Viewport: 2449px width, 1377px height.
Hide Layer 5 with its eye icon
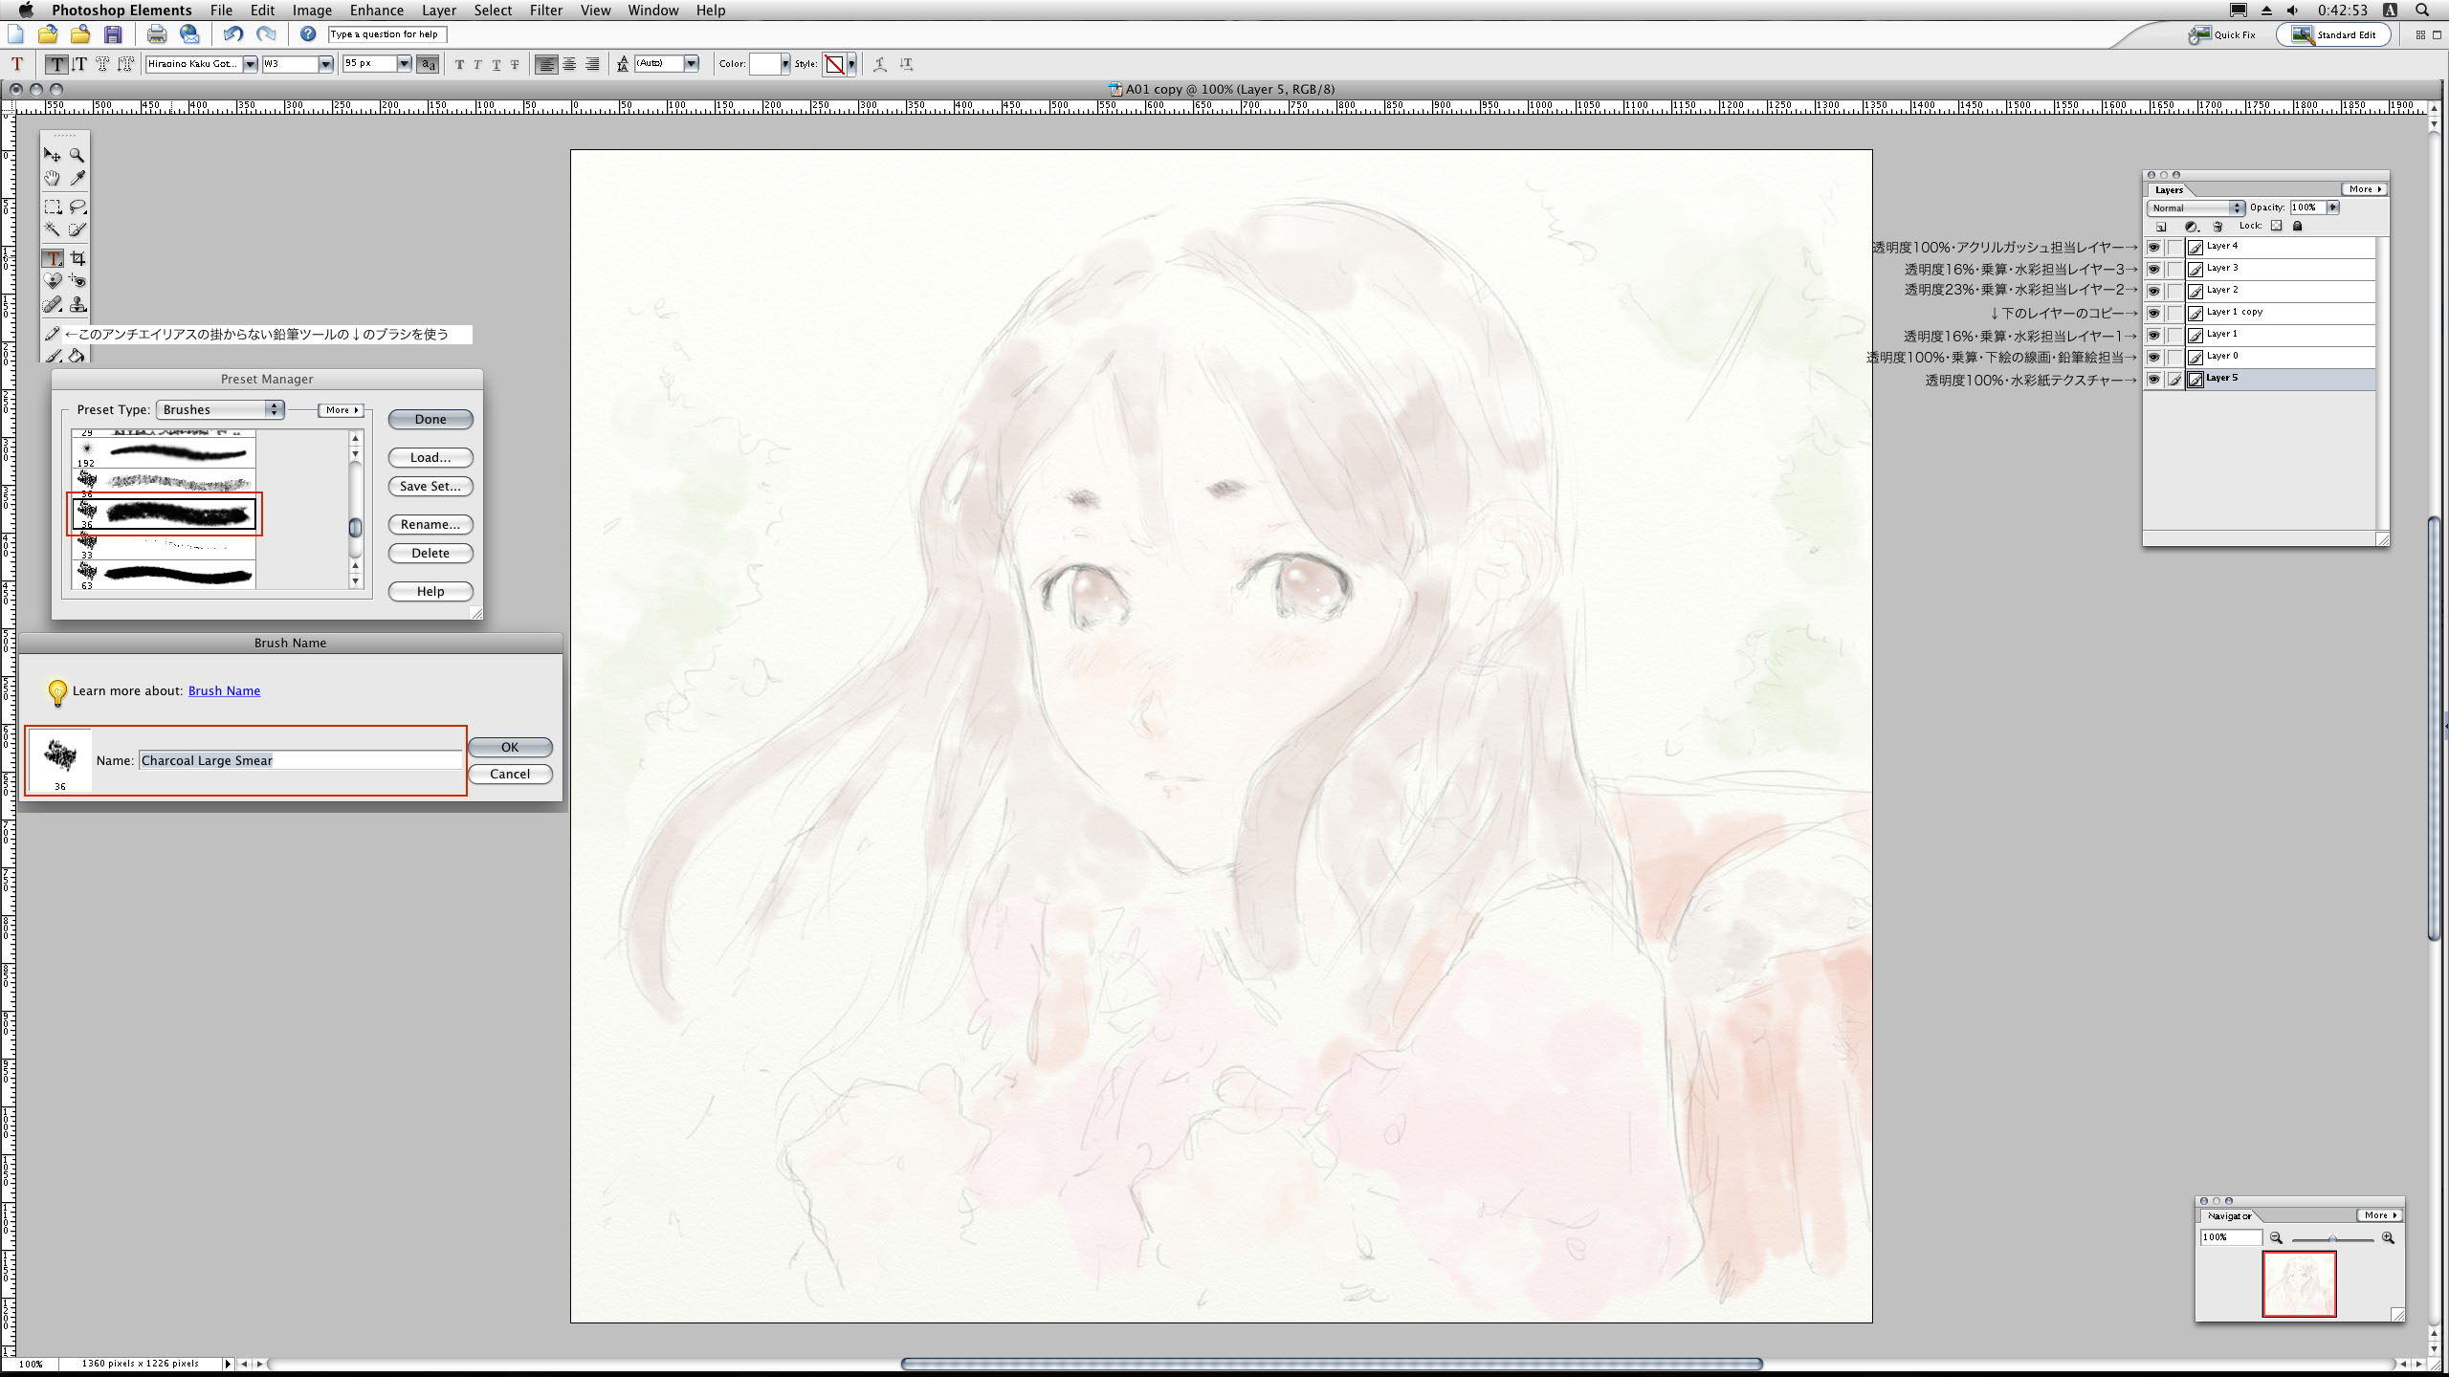coord(2153,379)
